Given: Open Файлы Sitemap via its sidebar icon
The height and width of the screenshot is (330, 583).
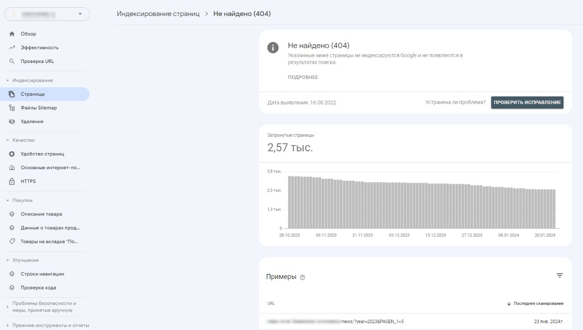Looking at the screenshot, I should coord(12,108).
